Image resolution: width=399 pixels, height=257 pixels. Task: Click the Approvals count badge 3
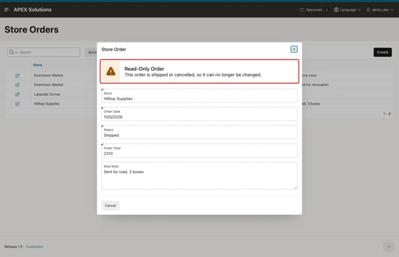pos(326,10)
